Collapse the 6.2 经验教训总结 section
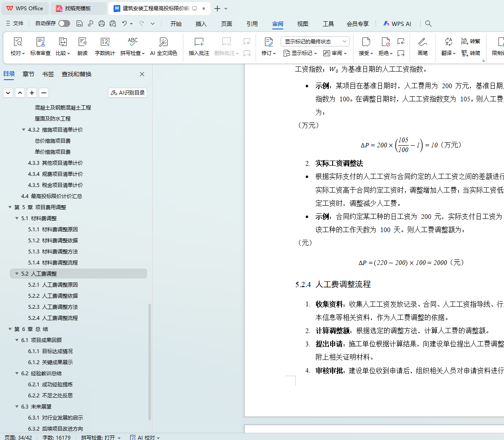The width and height of the screenshot is (504, 440). tap(17, 374)
